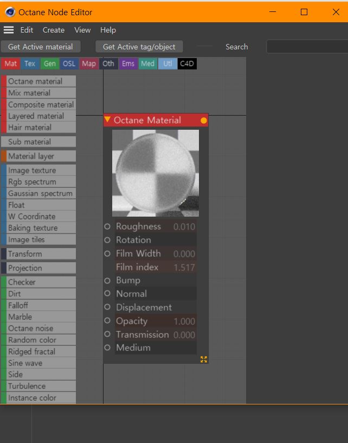Toggle the Mat node filter
Viewport: 348px width, 443px height.
coord(10,64)
